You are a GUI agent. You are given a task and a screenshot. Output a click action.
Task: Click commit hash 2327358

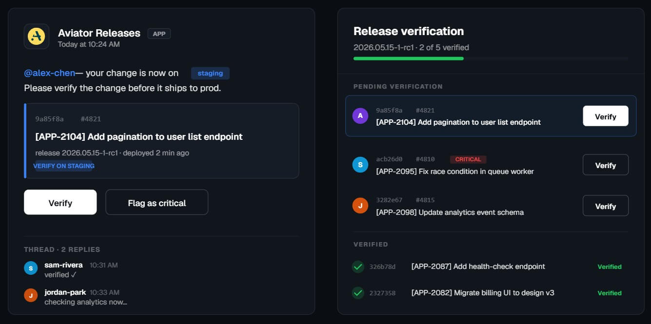(382, 293)
